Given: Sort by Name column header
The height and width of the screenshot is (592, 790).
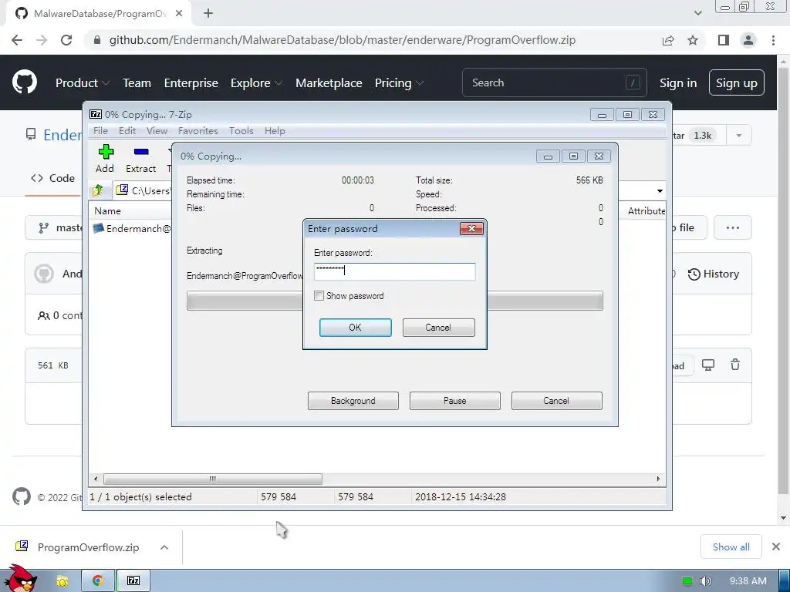Looking at the screenshot, I should pyautogui.click(x=107, y=211).
